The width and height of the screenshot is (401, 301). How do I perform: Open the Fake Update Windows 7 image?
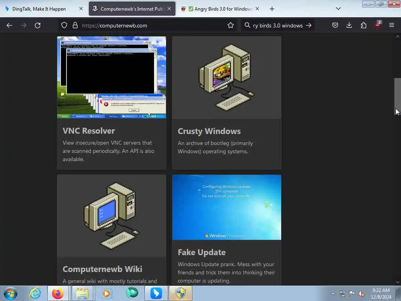(227, 207)
